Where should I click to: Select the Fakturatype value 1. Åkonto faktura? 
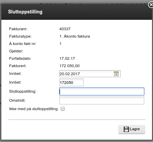coord(74,36)
